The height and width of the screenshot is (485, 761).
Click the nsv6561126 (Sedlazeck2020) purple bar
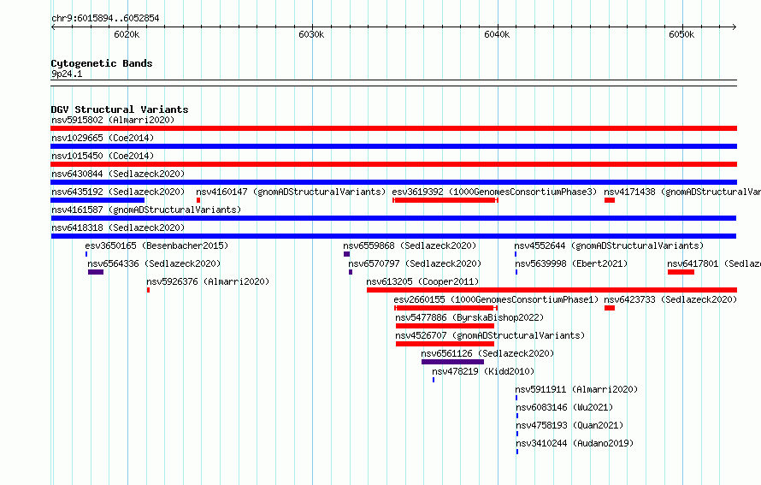click(453, 362)
